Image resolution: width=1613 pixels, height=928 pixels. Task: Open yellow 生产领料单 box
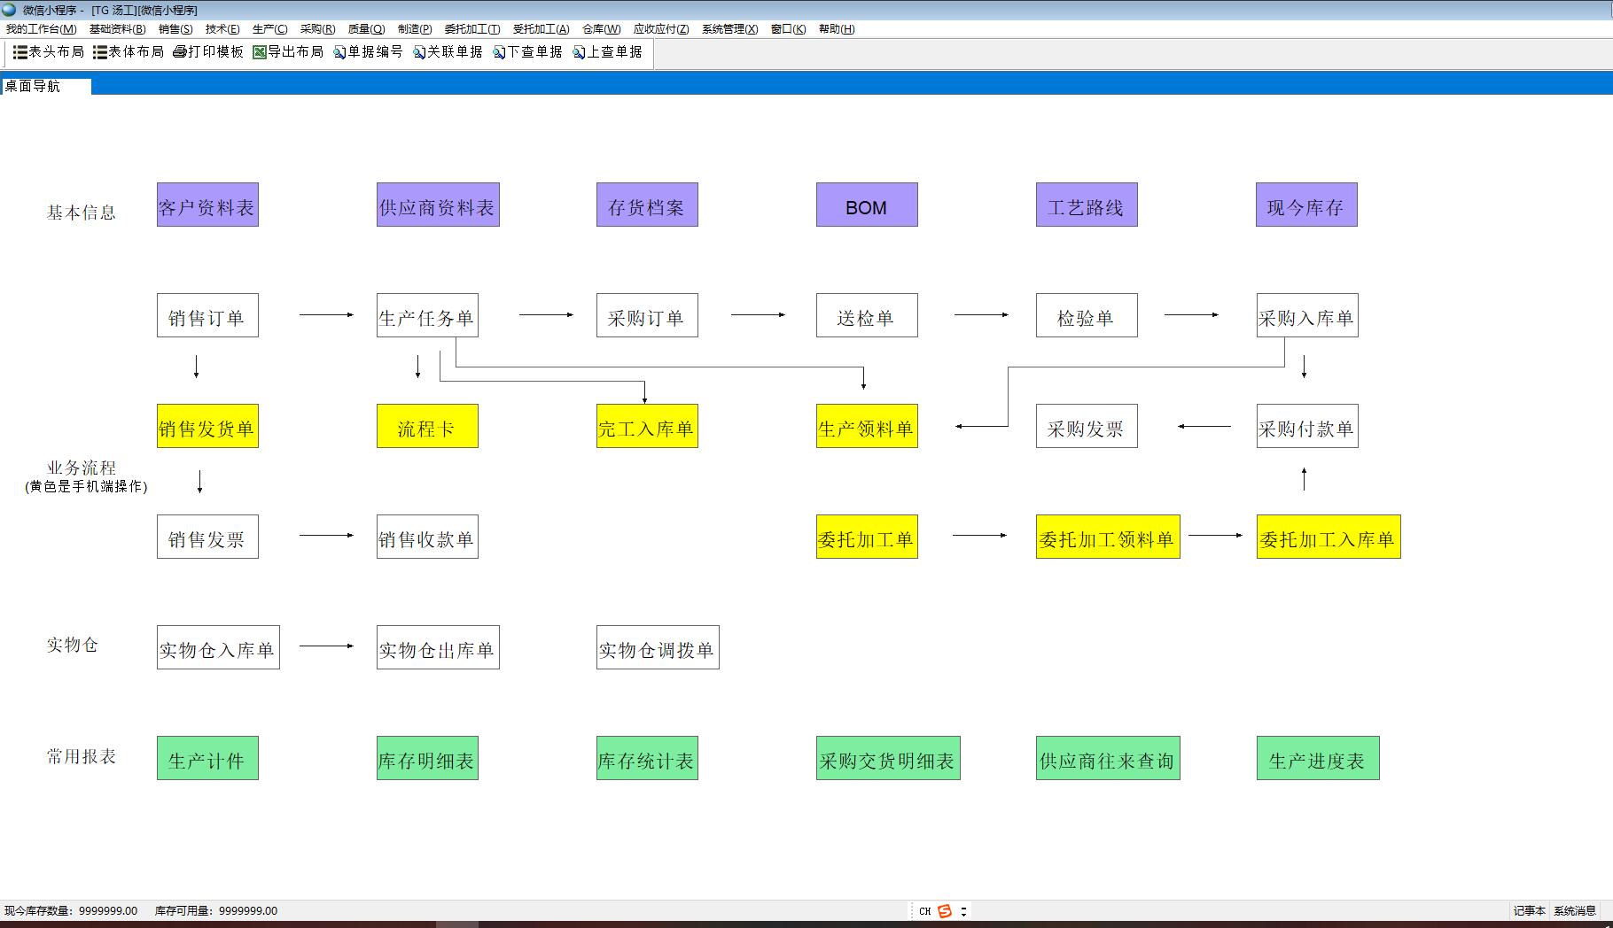867,427
